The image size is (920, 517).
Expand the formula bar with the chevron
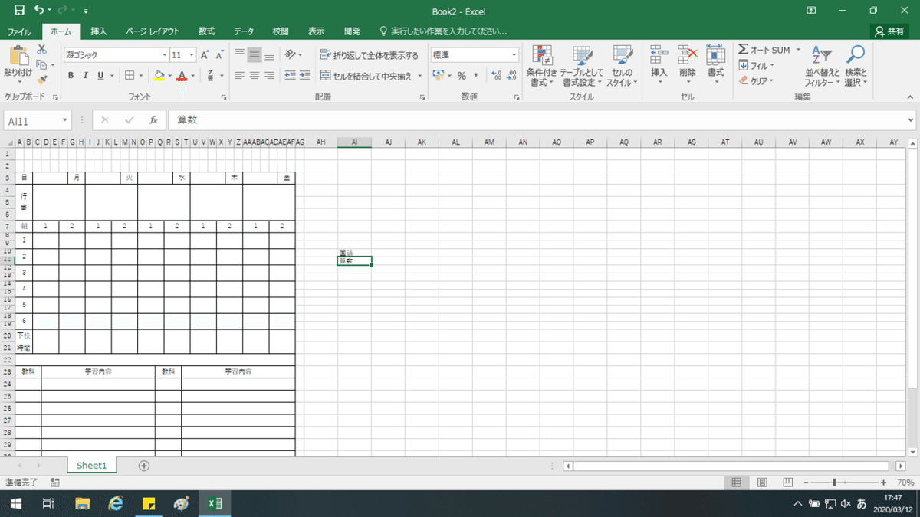(x=910, y=120)
